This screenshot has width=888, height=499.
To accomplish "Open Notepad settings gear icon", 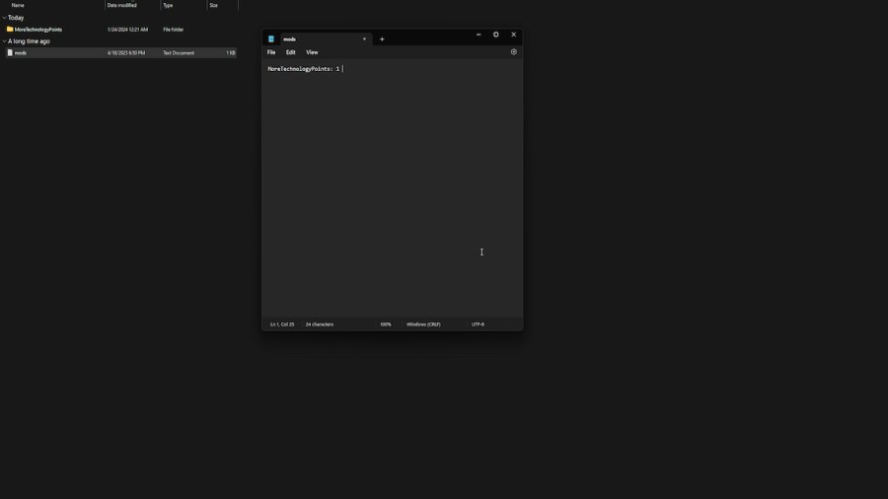I will tap(513, 52).
